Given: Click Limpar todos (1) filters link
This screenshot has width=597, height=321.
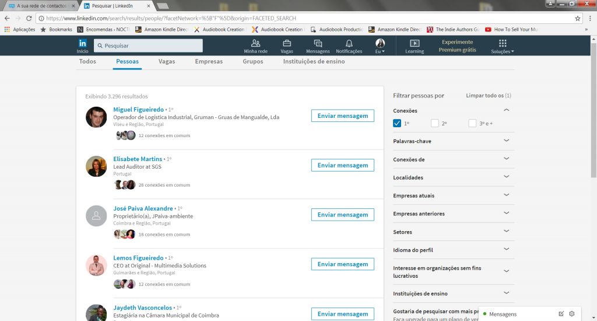Looking at the screenshot, I should [x=489, y=95].
